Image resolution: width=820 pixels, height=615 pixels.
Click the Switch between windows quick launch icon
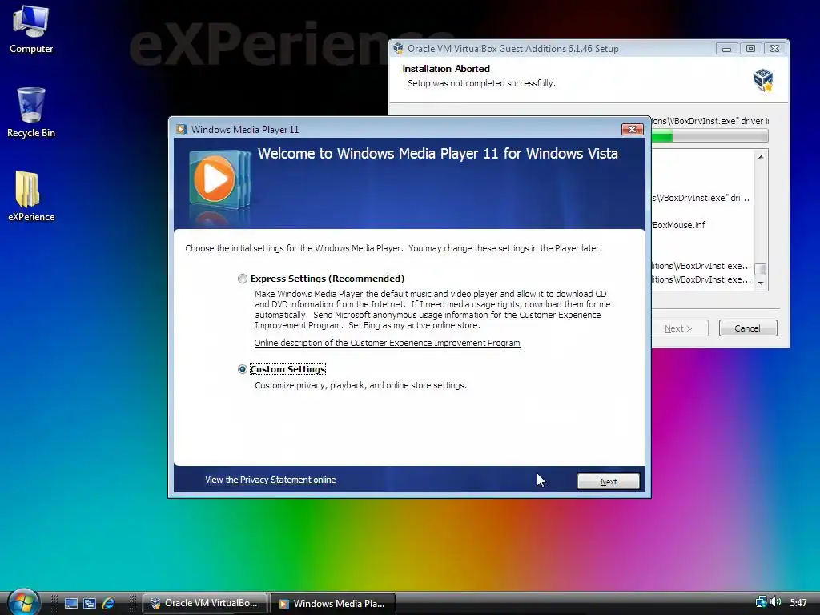[x=90, y=603]
